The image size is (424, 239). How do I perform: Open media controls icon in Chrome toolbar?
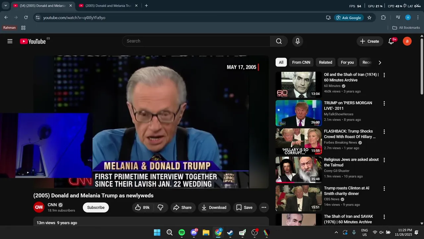[398, 18]
